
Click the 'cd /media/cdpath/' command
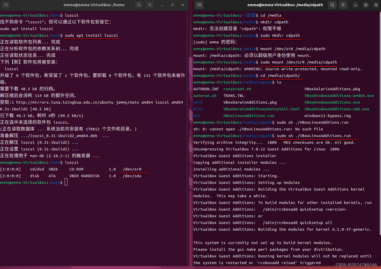click(280, 76)
